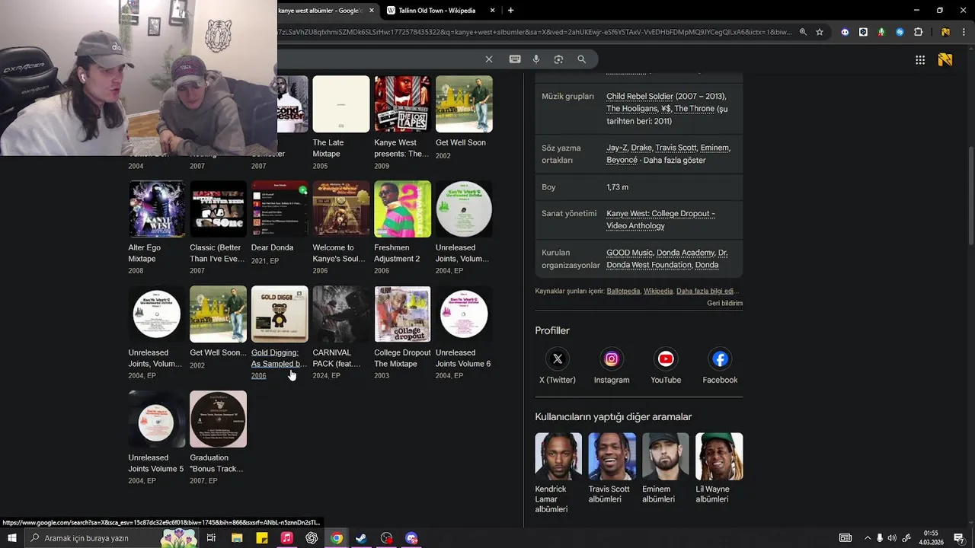Image resolution: width=975 pixels, height=548 pixels.
Task: Open Kendrick Lamar albümleri suggestion
Action: 558,473
